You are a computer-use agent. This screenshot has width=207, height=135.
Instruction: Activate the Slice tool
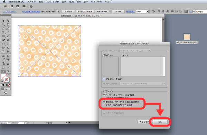[x=8, y=67]
